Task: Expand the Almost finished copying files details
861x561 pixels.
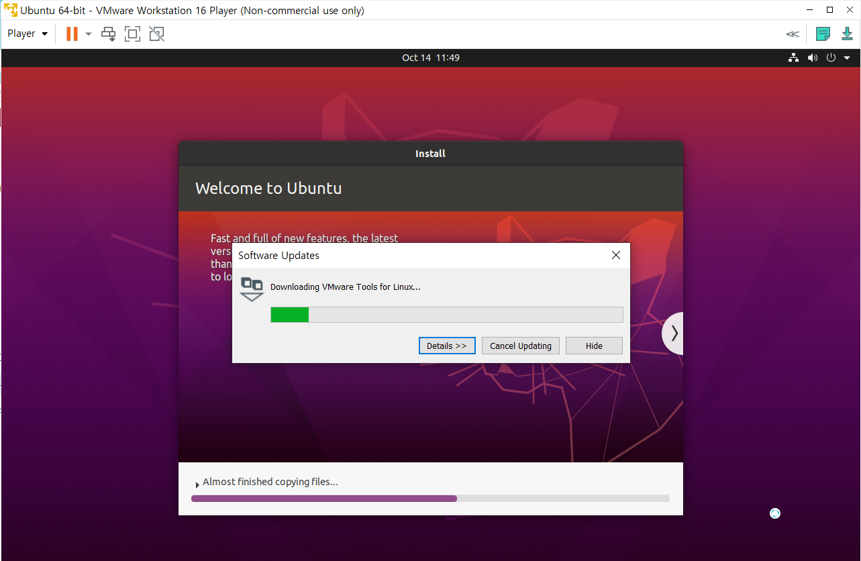Action: click(x=197, y=484)
